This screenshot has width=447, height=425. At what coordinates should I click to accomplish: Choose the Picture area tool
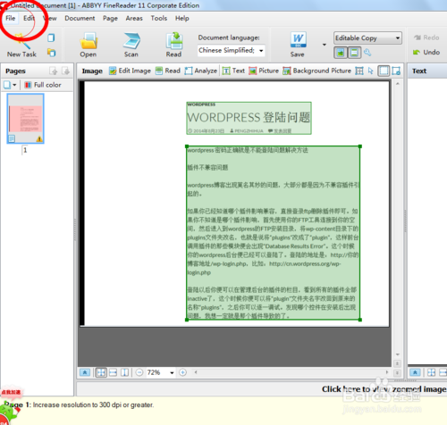pos(264,71)
